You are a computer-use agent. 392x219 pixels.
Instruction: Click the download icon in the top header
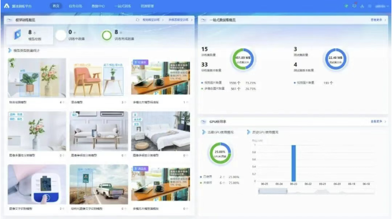[362, 6]
